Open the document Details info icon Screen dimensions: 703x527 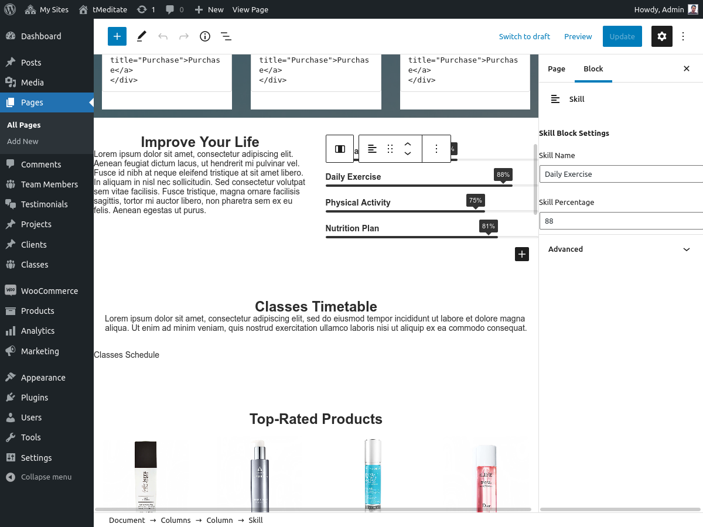tap(205, 36)
